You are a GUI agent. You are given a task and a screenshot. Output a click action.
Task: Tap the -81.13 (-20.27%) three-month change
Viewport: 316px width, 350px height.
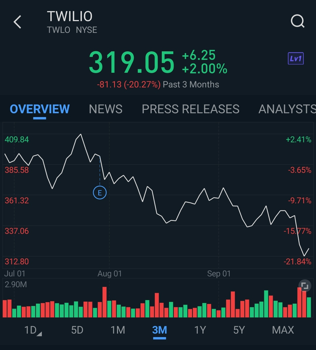128,84
